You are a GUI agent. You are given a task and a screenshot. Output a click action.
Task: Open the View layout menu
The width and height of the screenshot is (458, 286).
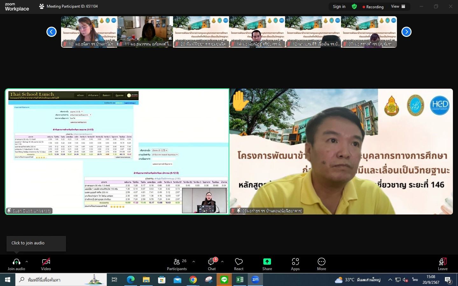coord(398,6)
